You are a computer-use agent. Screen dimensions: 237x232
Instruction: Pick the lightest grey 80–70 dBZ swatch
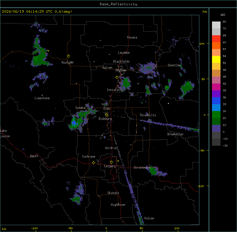[216, 25]
